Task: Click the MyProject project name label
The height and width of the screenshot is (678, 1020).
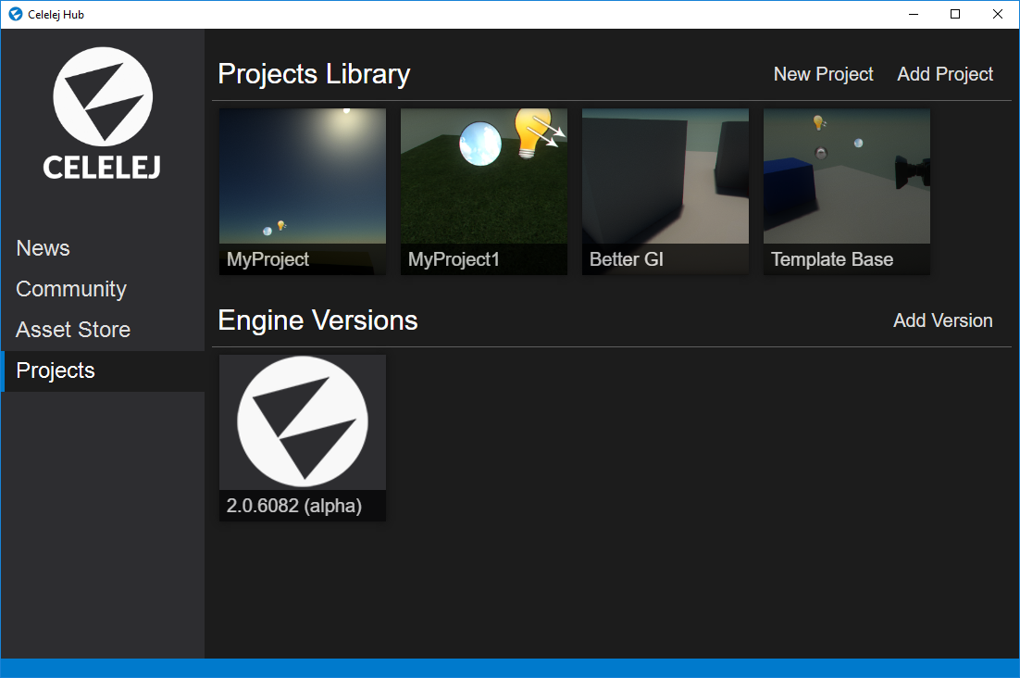Action: (x=267, y=259)
